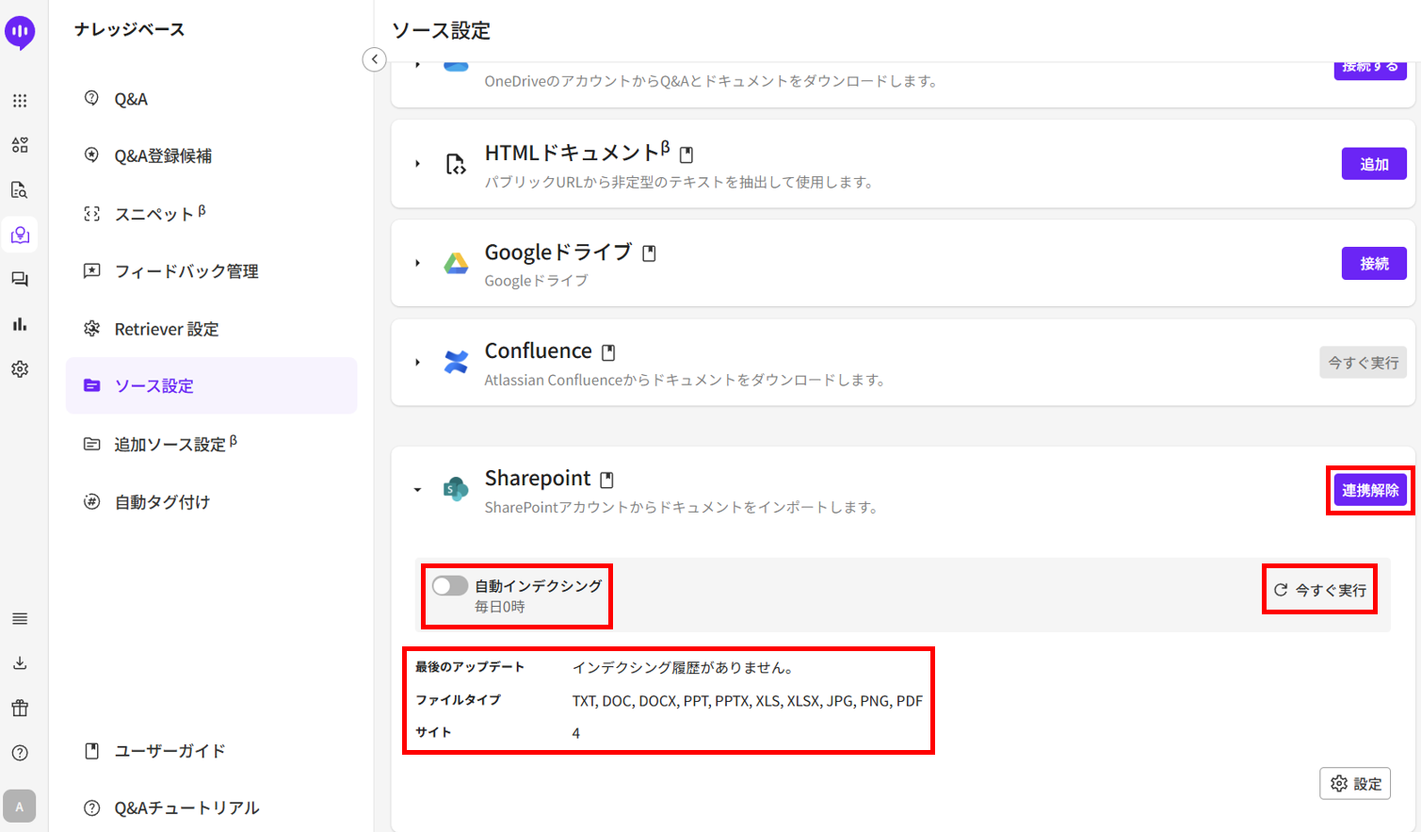Open the chat bubbles icon in left rail
The height and width of the screenshot is (832, 1421).
(20, 280)
